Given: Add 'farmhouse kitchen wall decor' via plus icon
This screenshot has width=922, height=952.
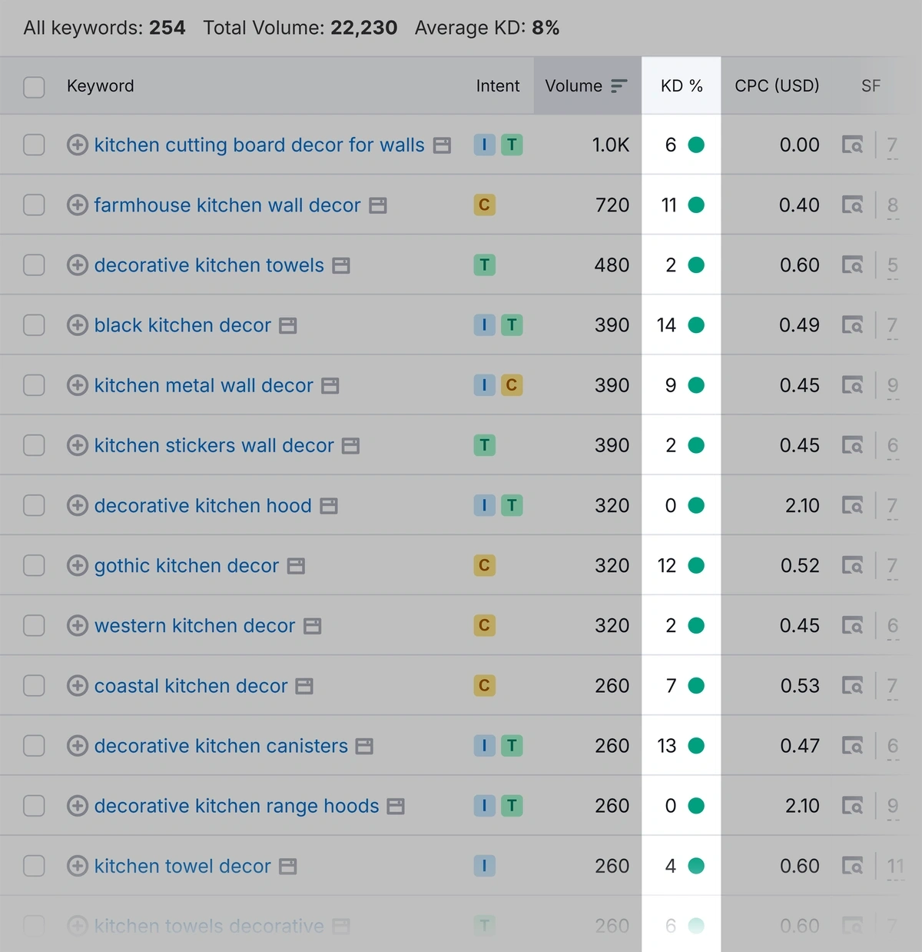Looking at the screenshot, I should (x=78, y=205).
